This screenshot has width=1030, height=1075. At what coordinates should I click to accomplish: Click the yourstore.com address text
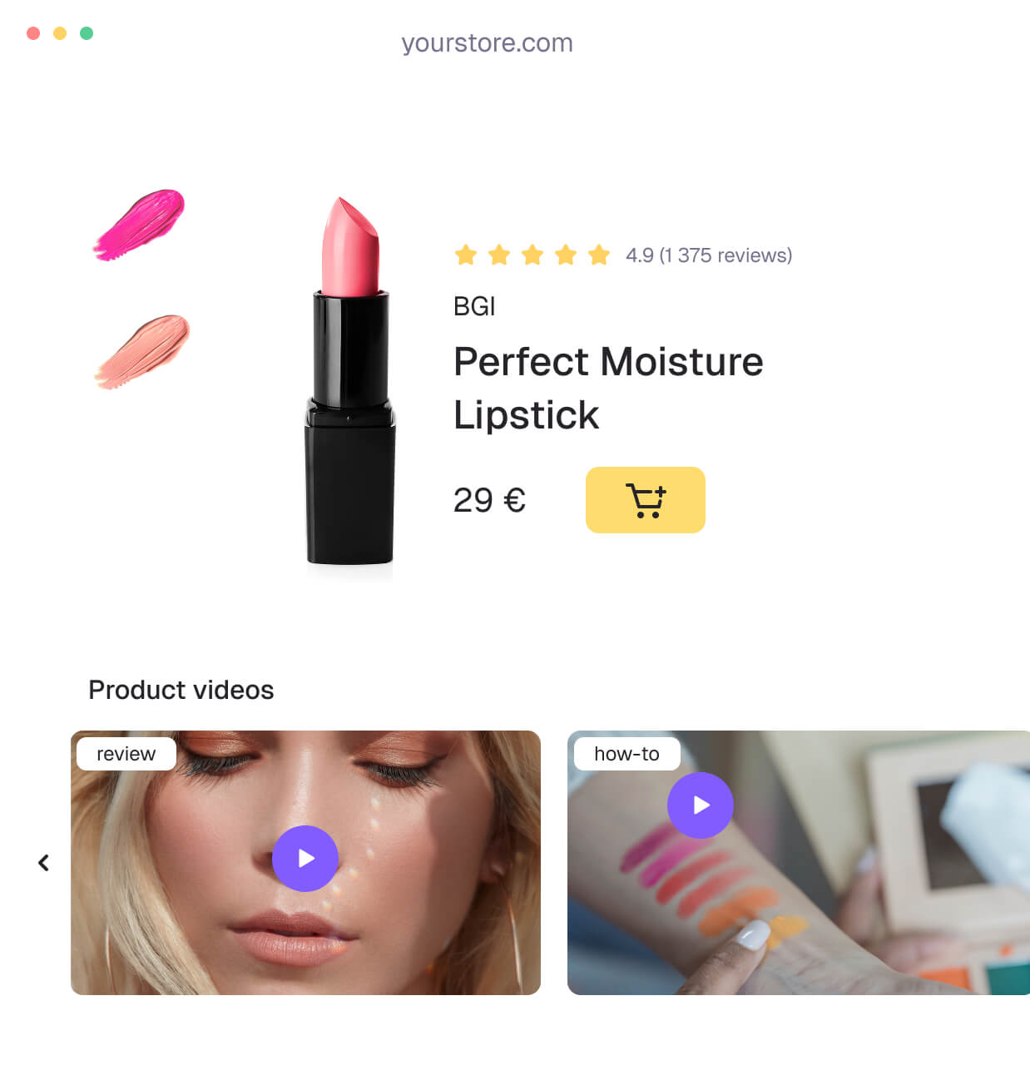click(488, 42)
